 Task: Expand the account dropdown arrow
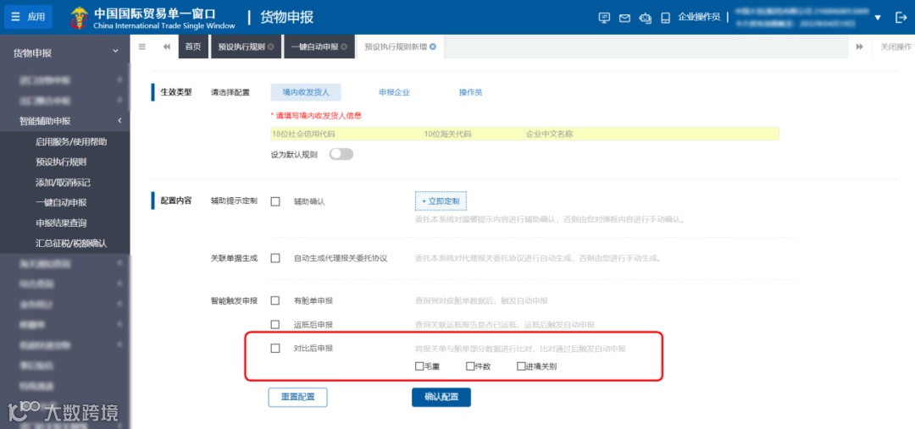click(878, 18)
